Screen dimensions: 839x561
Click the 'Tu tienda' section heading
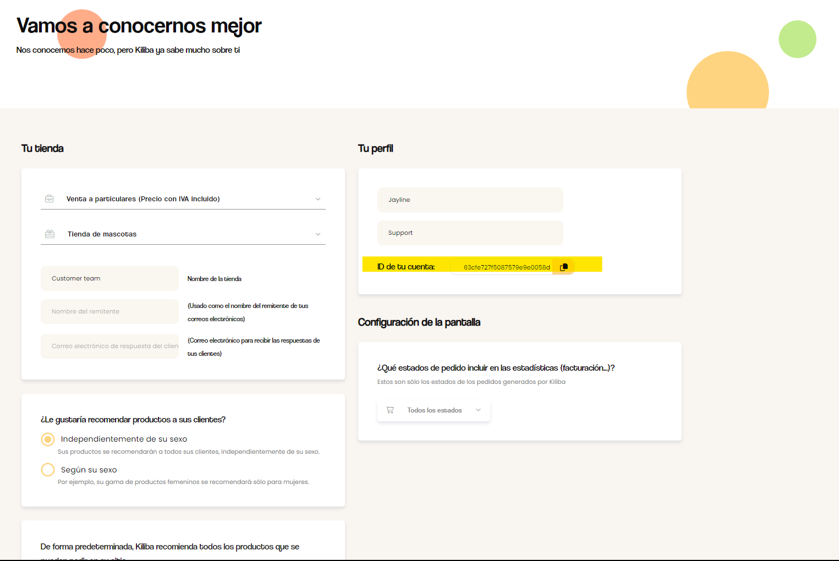pyautogui.click(x=42, y=148)
